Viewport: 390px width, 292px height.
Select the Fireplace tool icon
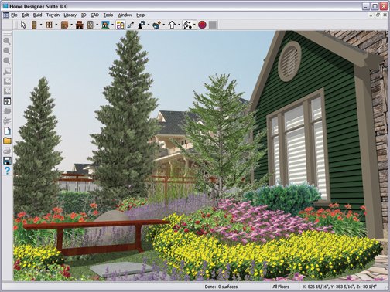[x=80, y=25]
